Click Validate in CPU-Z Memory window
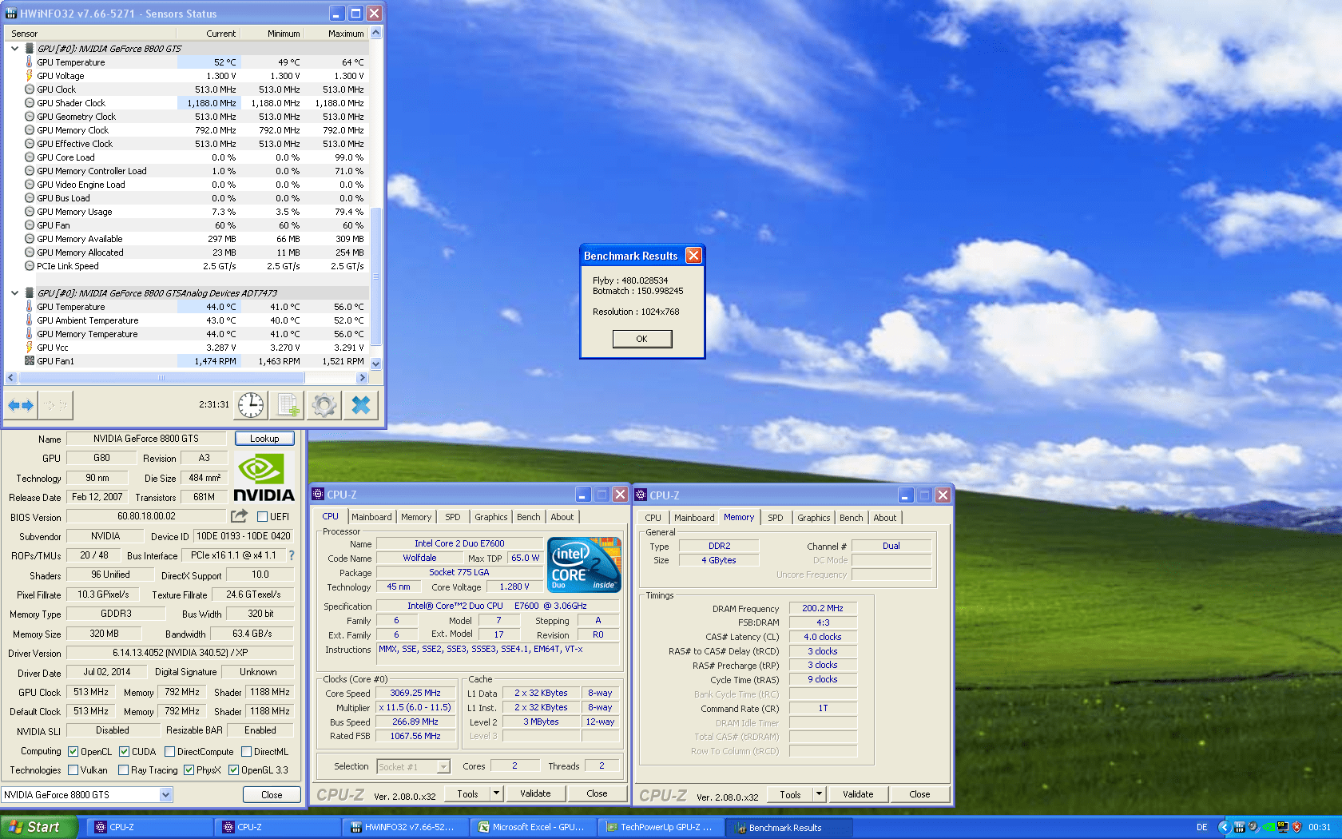This screenshot has height=839, width=1342. pos(858,794)
